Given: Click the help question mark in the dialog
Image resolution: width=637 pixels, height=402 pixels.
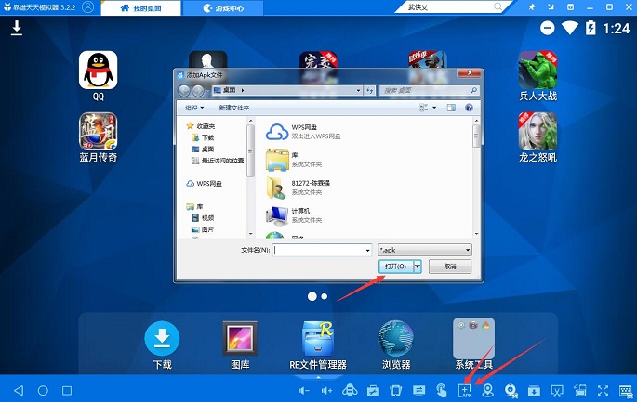Looking at the screenshot, I should [469, 108].
